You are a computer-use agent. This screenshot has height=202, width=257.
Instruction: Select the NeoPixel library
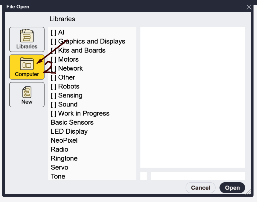[64, 141]
